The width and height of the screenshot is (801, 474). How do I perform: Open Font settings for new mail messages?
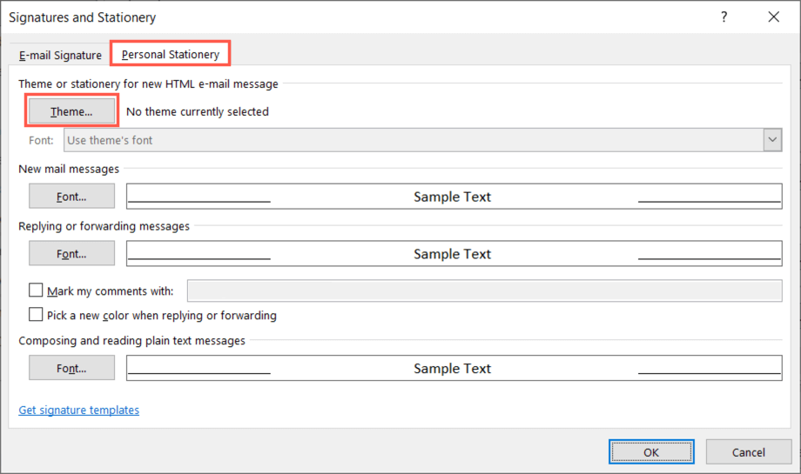coord(71,197)
